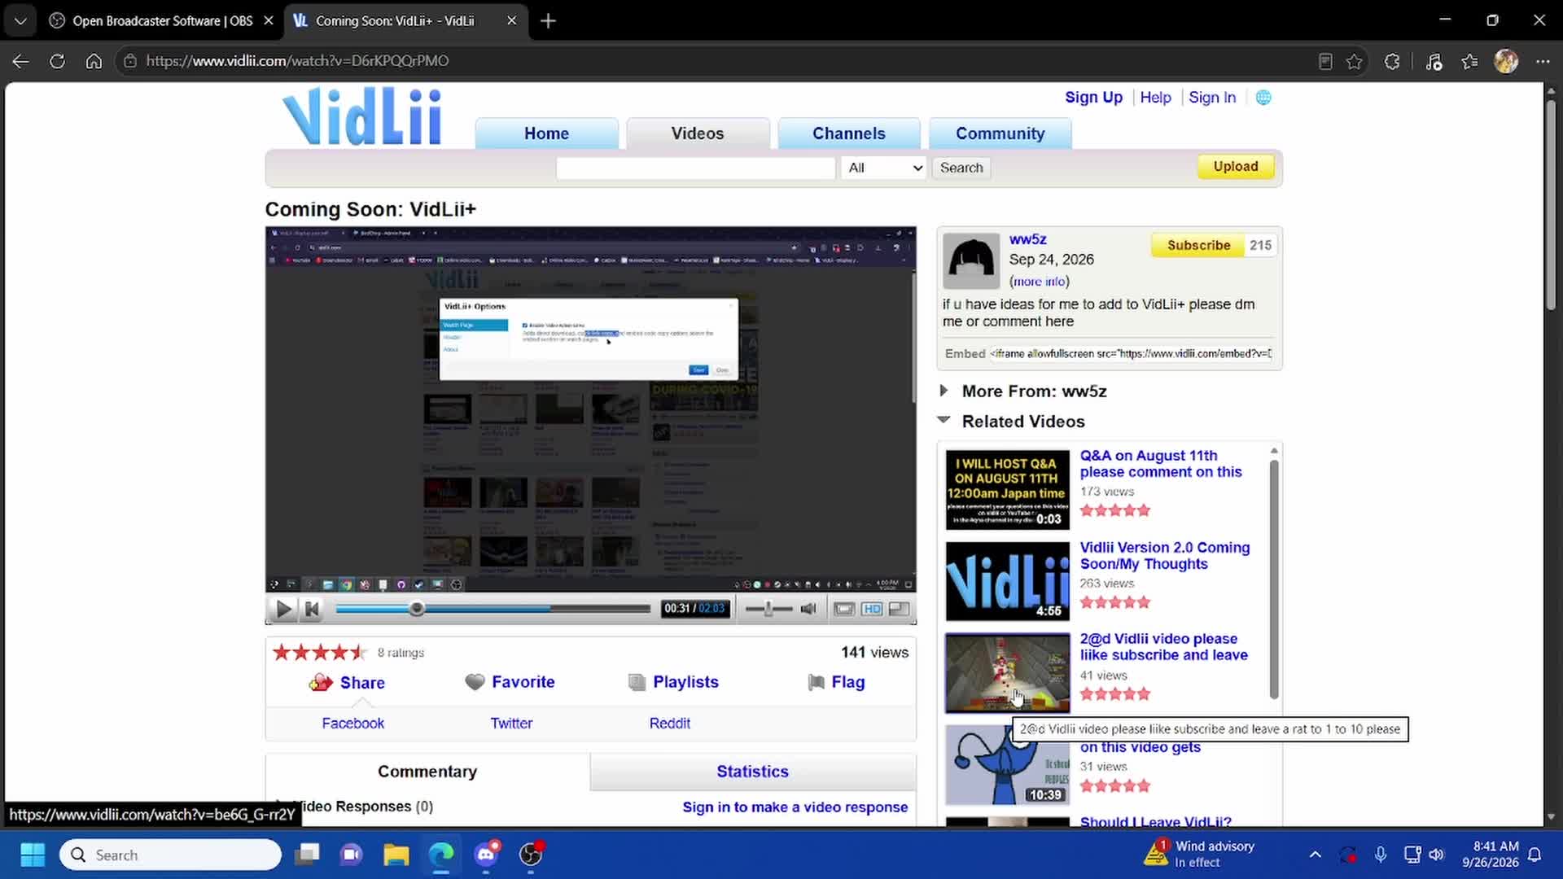Open the Windows Start menu
This screenshot has height=879, width=1563.
coord(33,855)
